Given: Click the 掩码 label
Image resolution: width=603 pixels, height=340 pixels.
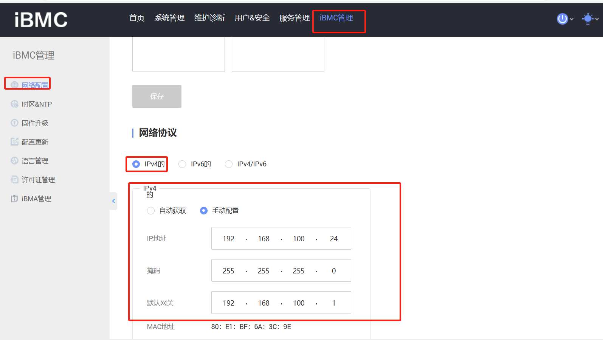Looking at the screenshot, I should tap(153, 271).
